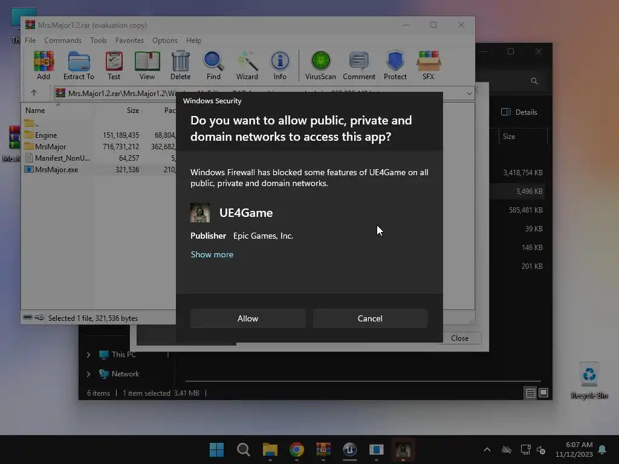Expand the WinRAR address path dropdown
The height and width of the screenshot is (464, 619).
point(469,94)
